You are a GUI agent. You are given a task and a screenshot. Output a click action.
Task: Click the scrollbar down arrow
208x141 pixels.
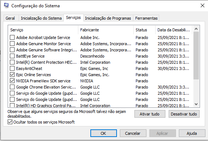[x=196, y=104]
